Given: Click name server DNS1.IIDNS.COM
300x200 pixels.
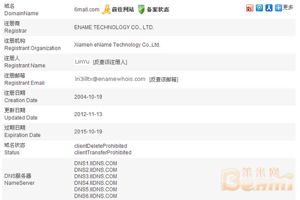Looking at the screenshot, I should [96, 163].
